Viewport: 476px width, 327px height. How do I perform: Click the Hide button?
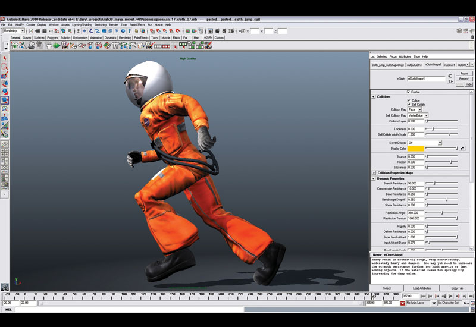[469, 84]
